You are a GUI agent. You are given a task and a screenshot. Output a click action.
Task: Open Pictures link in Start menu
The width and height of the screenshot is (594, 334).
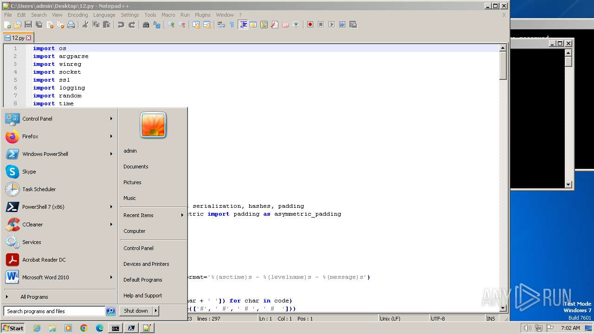click(132, 182)
